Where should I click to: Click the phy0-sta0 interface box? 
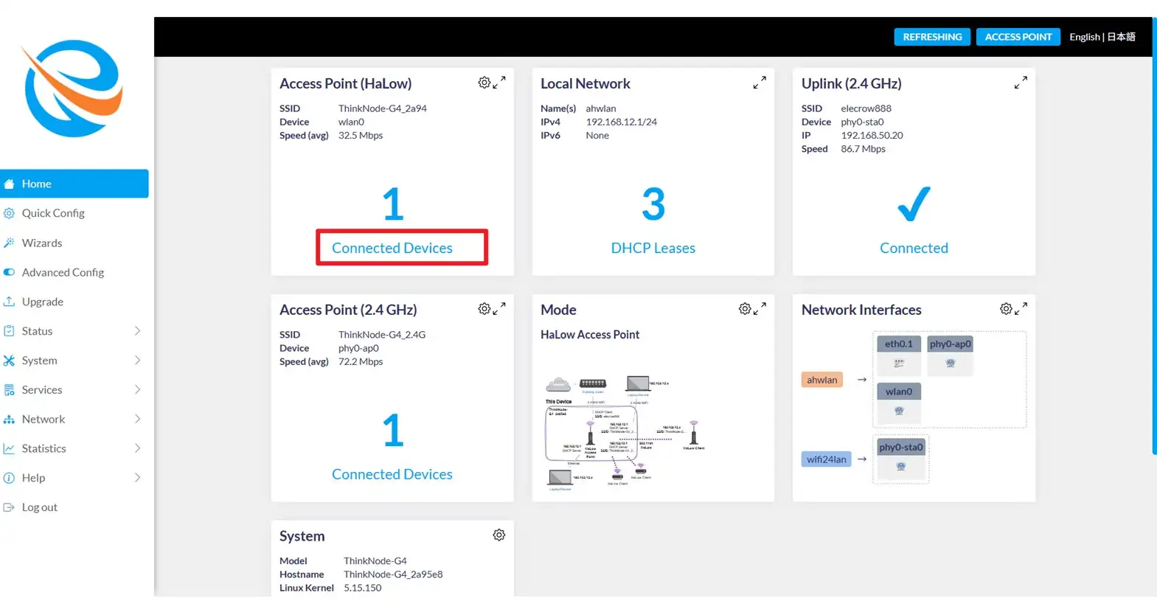900,458
